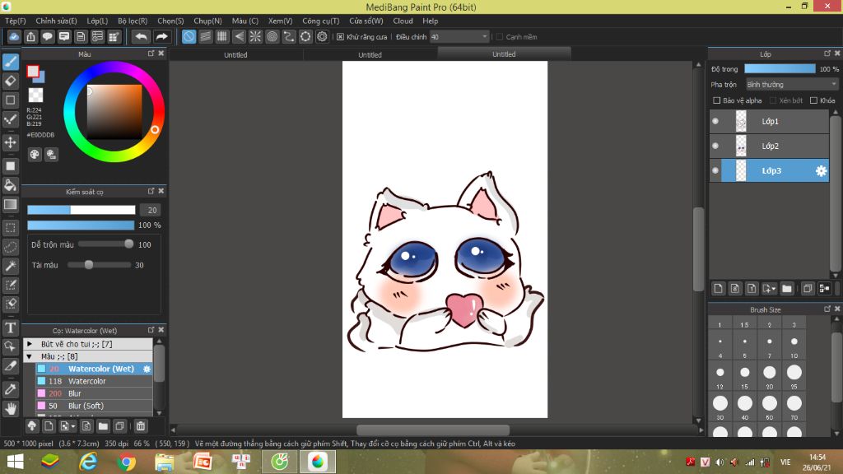Open the Tệp(F) menu
Screen dimensions: 843x474
(15, 21)
